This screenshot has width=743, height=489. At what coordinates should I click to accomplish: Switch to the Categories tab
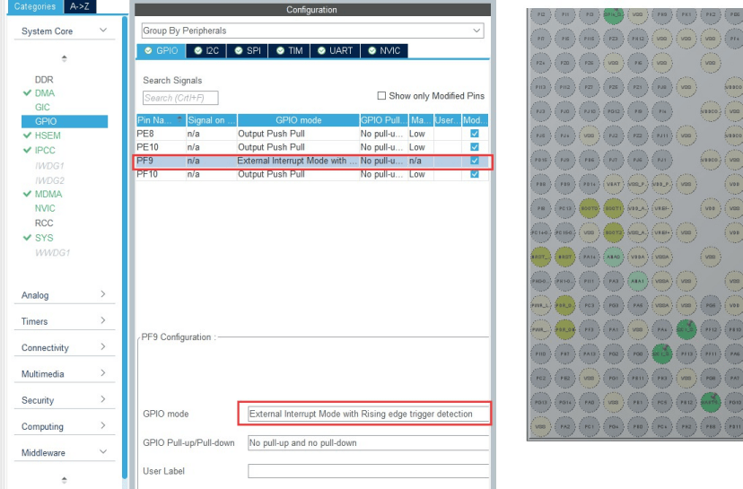pos(35,6)
